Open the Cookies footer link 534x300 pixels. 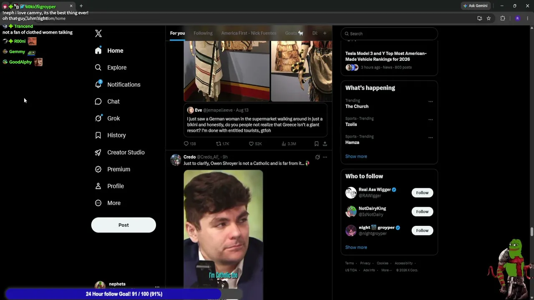pyautogui.click(x=383, y=263)
